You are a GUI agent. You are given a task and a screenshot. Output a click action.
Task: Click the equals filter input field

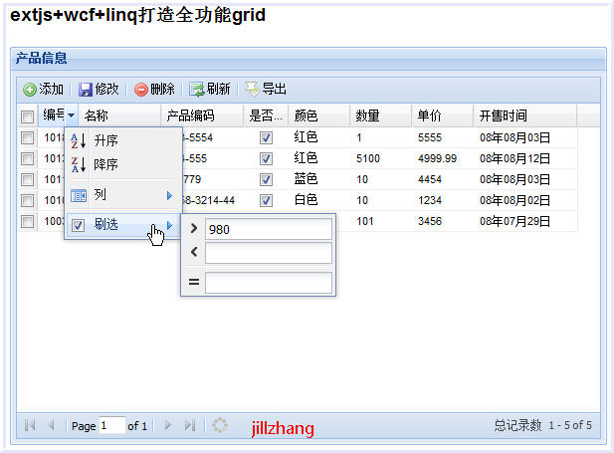tap(268, 284)
